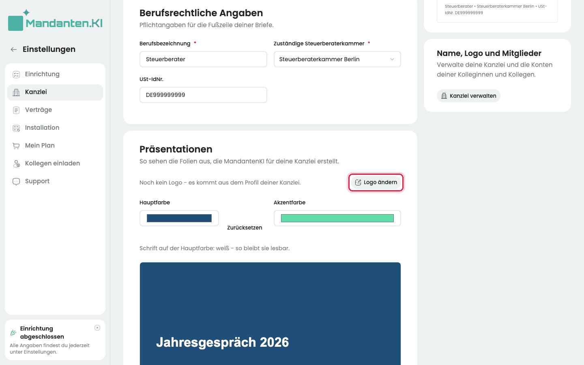Click the Name, Logo und Mitglieder heading

click(489, 54)
